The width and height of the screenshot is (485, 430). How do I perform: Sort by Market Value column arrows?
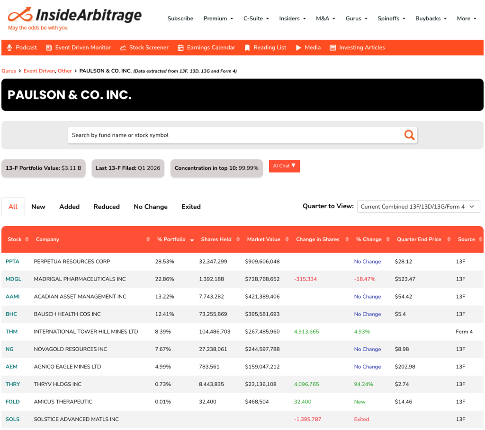click(287, 239)
